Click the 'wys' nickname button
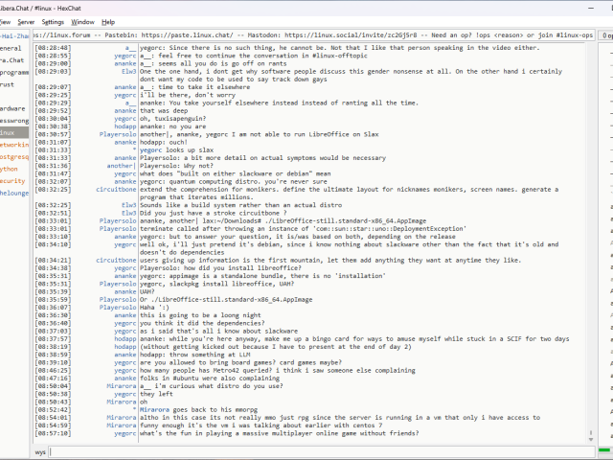Screen dimensions: 613x460 point(41,450)
